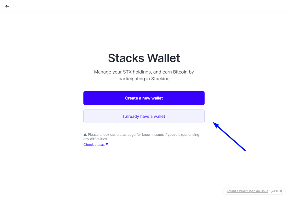Click the "any difficulties." text

coord(96,139)
